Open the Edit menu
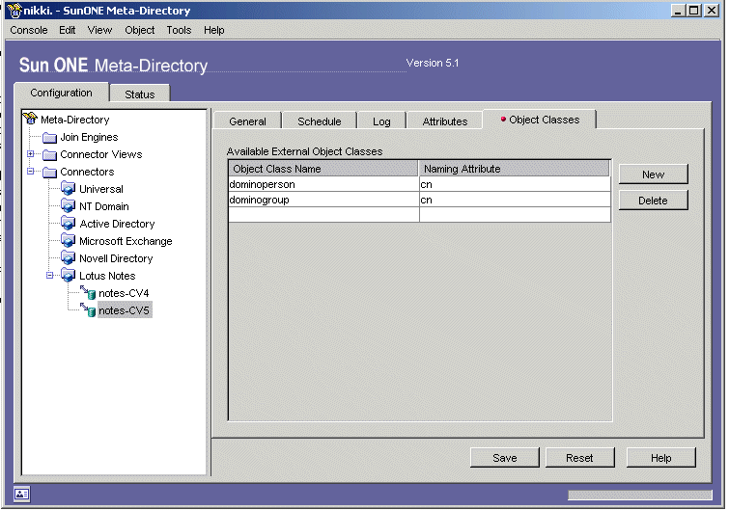This screenshot has width=729, height=510. (68, 30)
